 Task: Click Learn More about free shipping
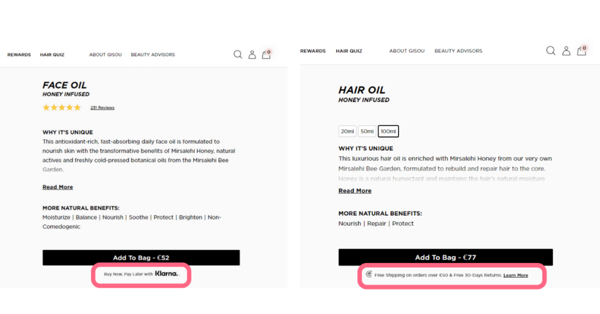tap(516, 275)
